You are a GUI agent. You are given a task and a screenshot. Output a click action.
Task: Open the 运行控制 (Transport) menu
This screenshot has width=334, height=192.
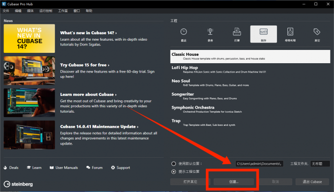tap(46, 11)
